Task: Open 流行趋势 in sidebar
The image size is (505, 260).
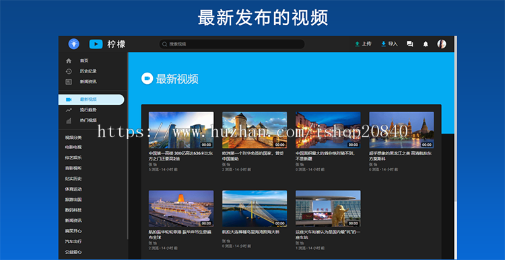Action: tap(88, 110)
